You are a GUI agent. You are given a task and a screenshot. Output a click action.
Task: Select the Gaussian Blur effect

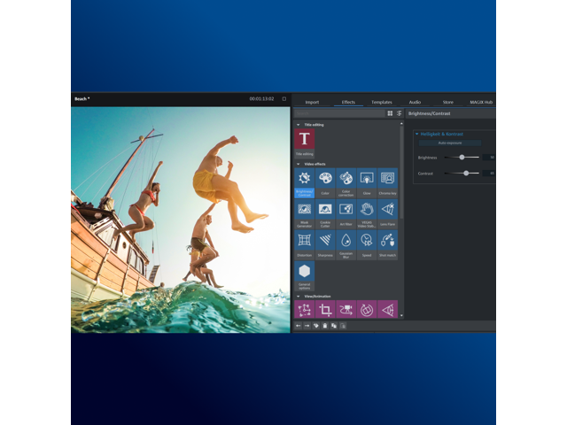tap(346, 243)
